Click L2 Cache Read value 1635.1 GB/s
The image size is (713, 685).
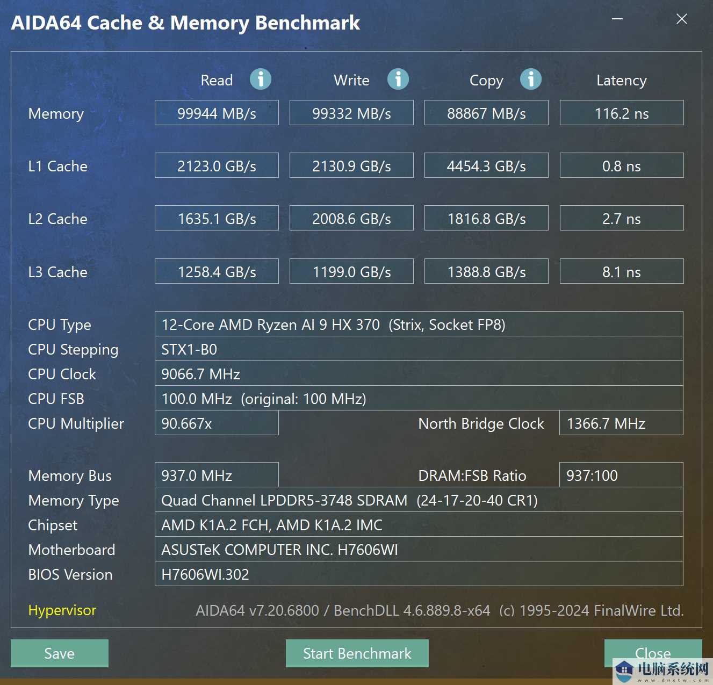tap(217, 218)
